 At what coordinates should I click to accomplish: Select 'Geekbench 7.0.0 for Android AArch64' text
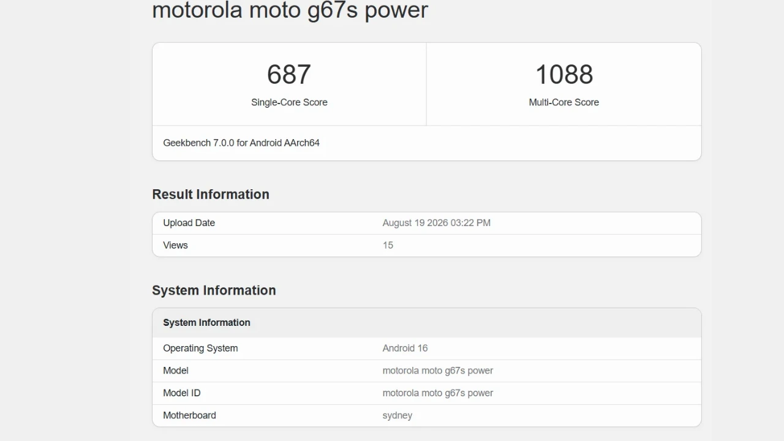241,143
